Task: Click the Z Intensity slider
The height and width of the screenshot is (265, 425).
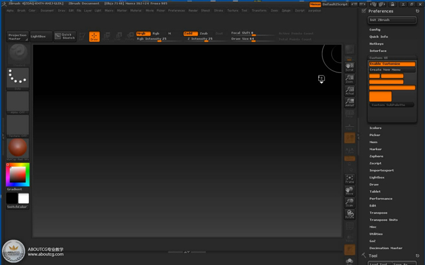Action: point(205,39)
